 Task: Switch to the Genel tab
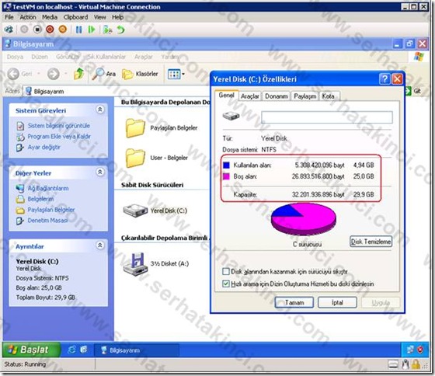(x=226, y=96)
